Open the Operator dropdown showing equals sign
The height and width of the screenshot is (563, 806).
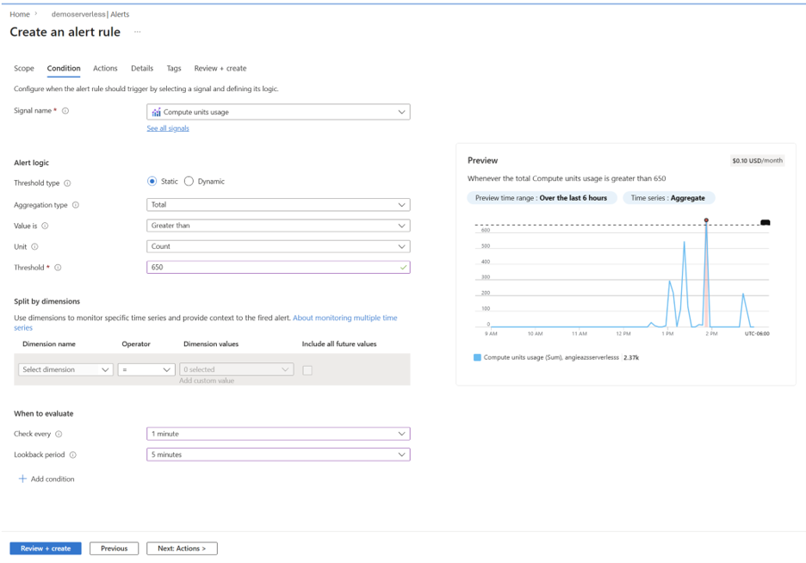146,369
